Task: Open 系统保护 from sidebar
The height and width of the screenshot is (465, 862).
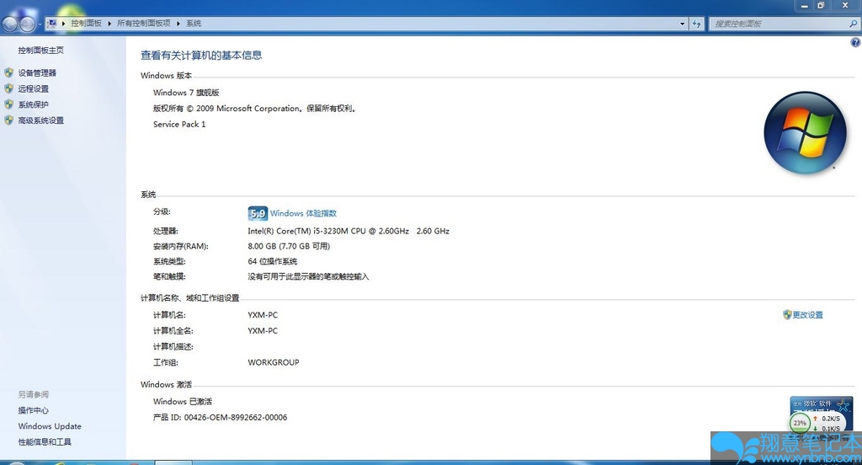Action: (x=33, y=104)
